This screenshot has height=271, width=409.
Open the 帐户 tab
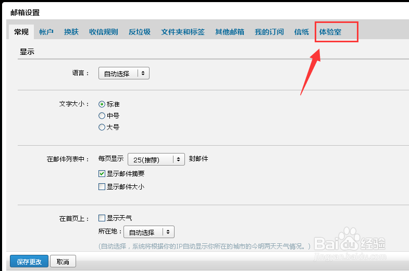point(46,32)
